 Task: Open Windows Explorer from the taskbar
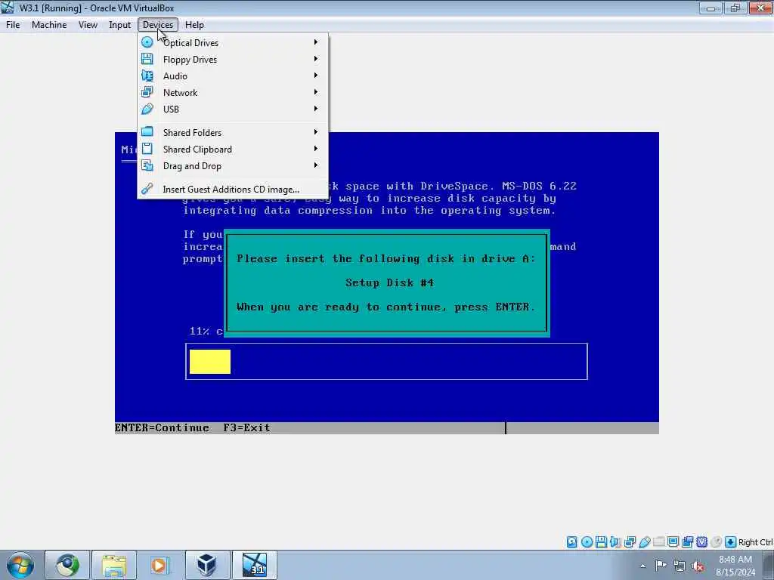point(114,565)
